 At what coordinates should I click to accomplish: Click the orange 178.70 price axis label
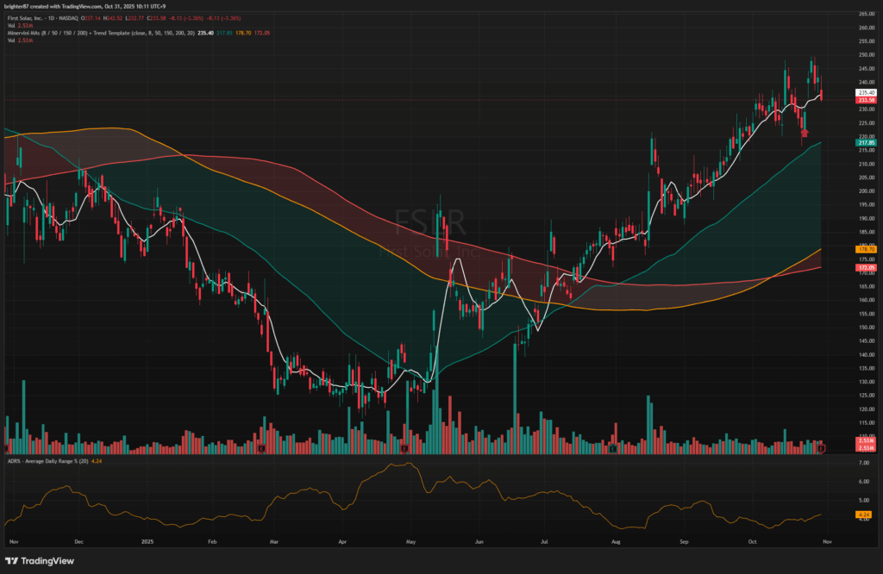(866, 250)
